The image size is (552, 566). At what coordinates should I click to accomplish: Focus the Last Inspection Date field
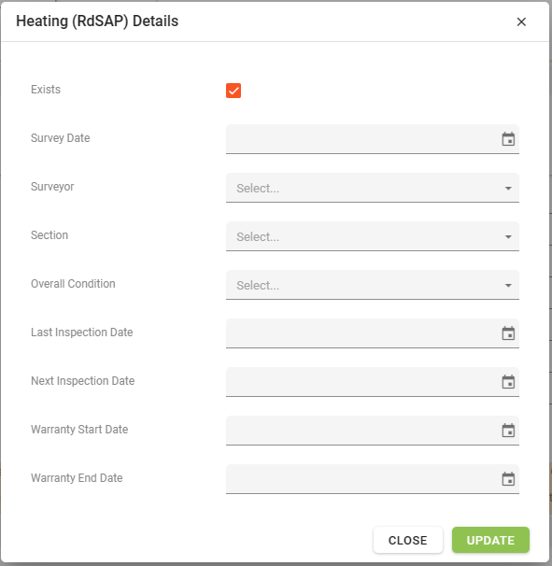(373, 333)
